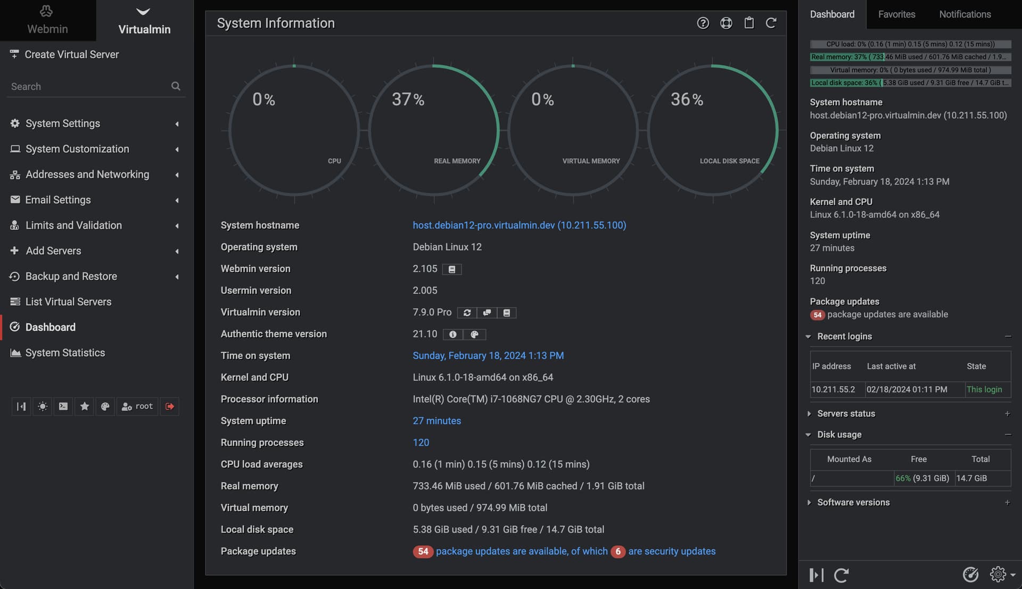This screenshot has height=589, width=1022.
Task: Open the 27 minutes uptime link
Action: point(436,421)
